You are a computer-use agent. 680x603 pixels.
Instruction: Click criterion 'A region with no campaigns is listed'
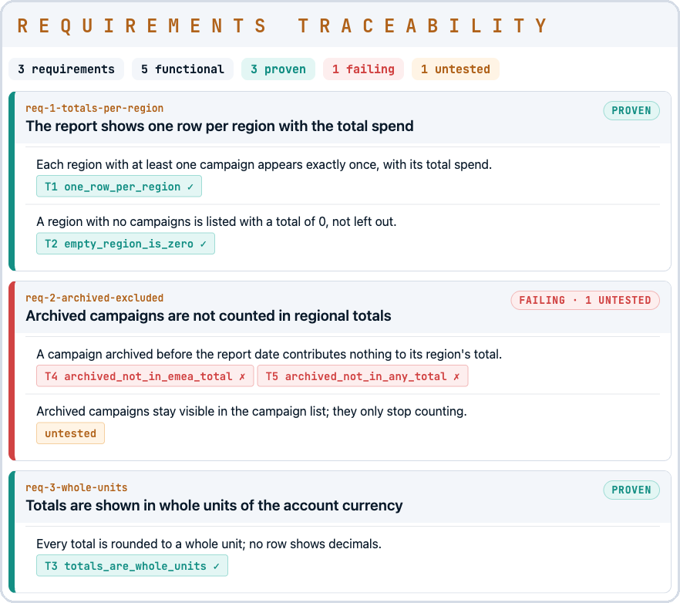point(217,221)
